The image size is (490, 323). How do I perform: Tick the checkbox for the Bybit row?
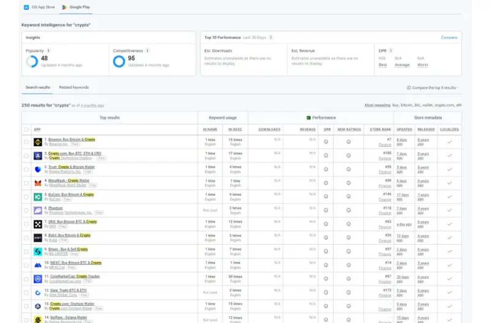tap(26, 238)
